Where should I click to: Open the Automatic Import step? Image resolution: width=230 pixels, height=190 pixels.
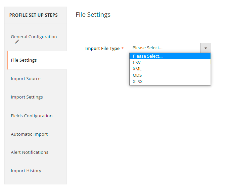[x=29, y=134]
